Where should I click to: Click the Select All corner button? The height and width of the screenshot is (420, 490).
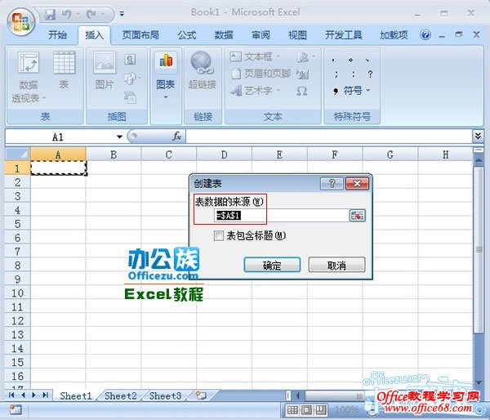pyautogui.click(x=17, y=154)
